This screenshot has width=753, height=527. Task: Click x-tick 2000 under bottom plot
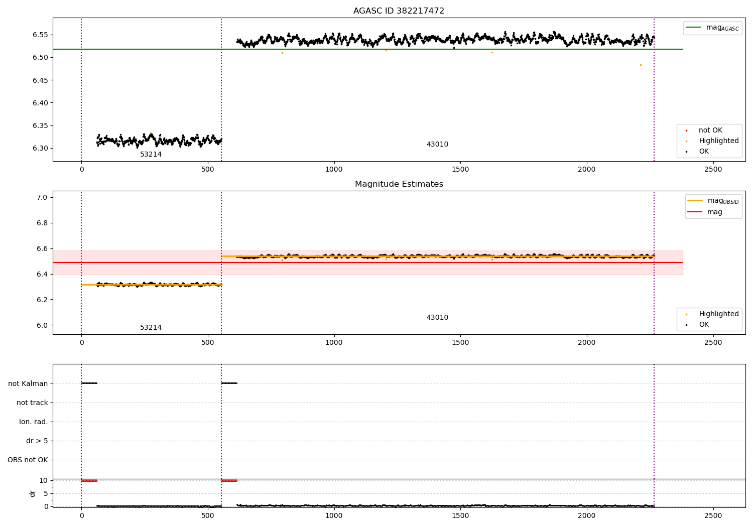coord(586,515)
